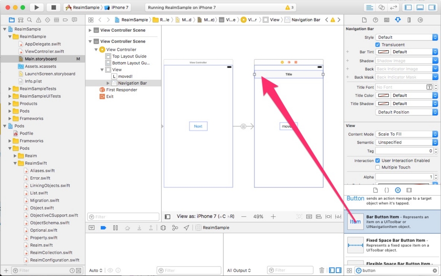
Task: Switch to the version editor icon
Action: coord(393,8)
